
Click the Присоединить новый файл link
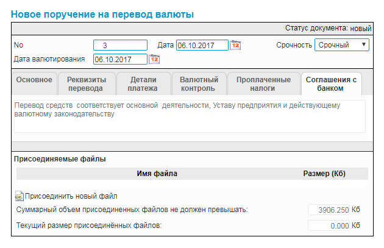click(x=71, y=196)
